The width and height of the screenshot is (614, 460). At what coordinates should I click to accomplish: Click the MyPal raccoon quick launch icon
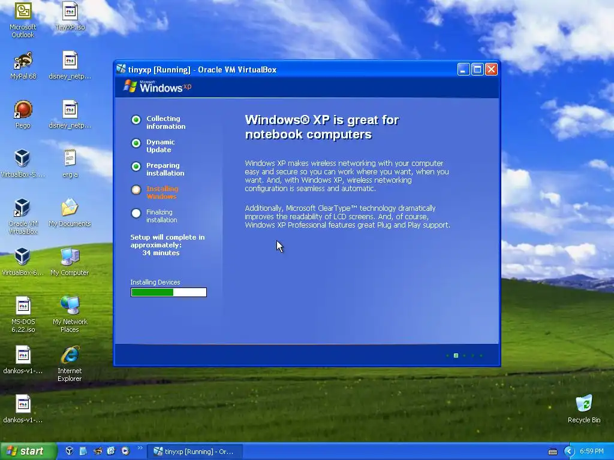coord(98,451)
